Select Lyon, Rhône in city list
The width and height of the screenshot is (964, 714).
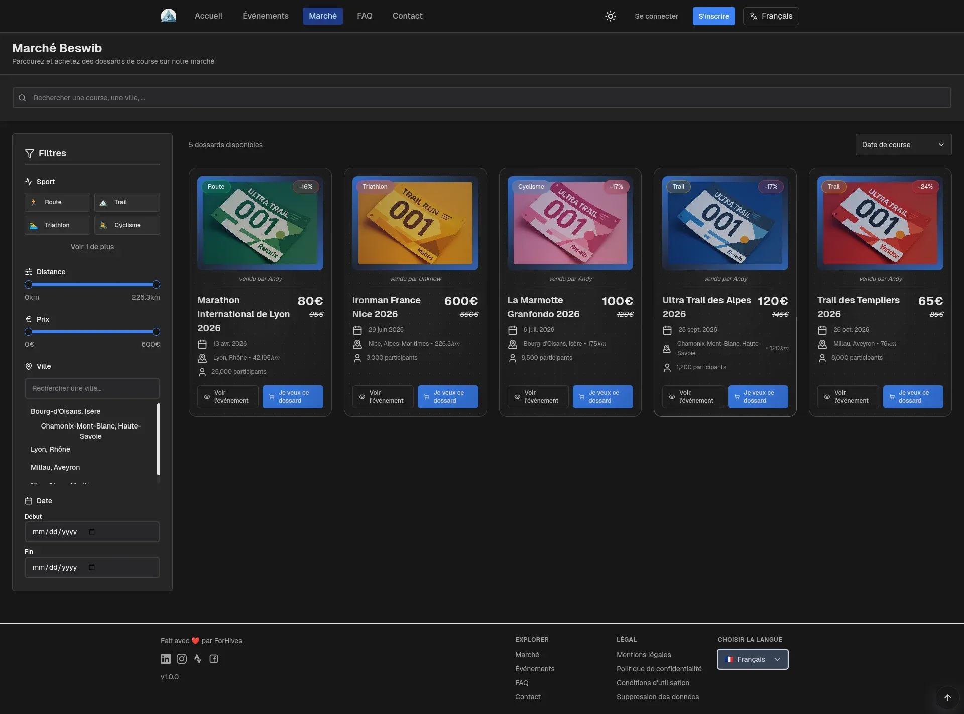click(x=50, y=449)
